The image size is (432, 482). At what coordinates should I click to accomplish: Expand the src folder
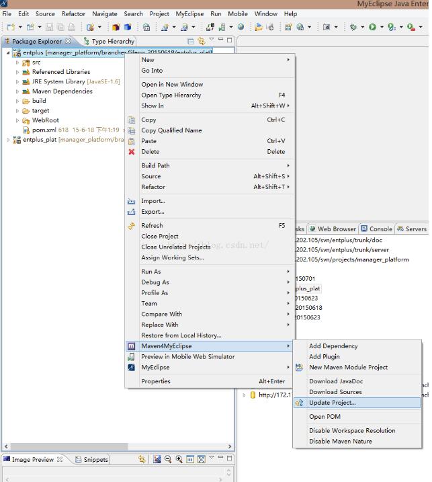tap(17, 63)
